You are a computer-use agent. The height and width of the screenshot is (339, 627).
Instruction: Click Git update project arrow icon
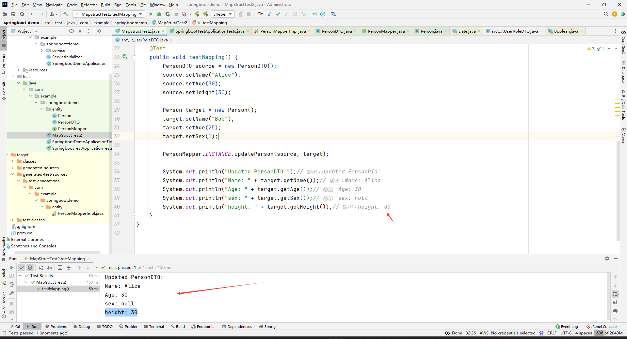tap(269, 14)
